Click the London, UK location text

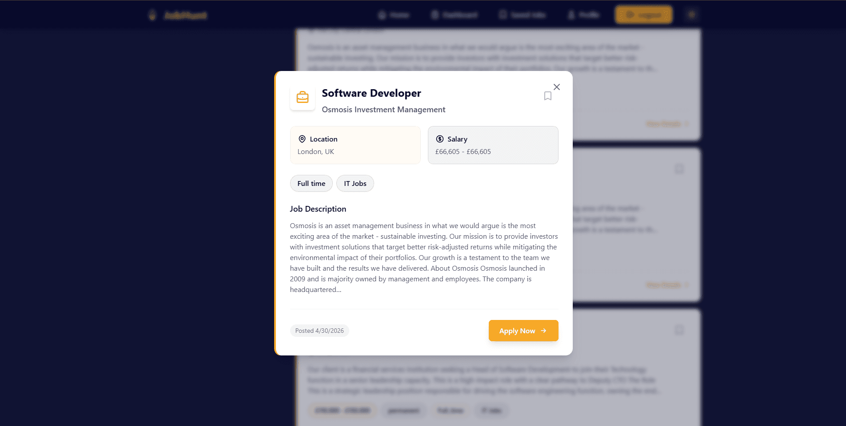point(316,151)
